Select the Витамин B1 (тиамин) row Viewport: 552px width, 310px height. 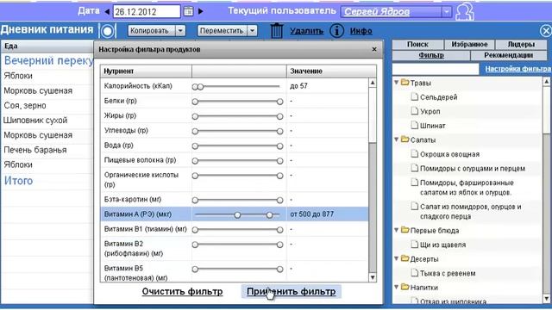(x=235, y=229)
